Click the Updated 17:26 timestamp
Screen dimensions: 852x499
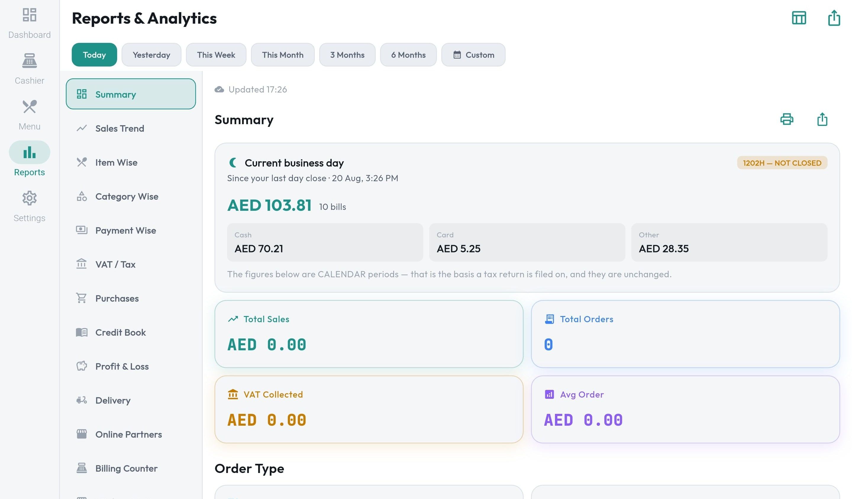[258, 90]
